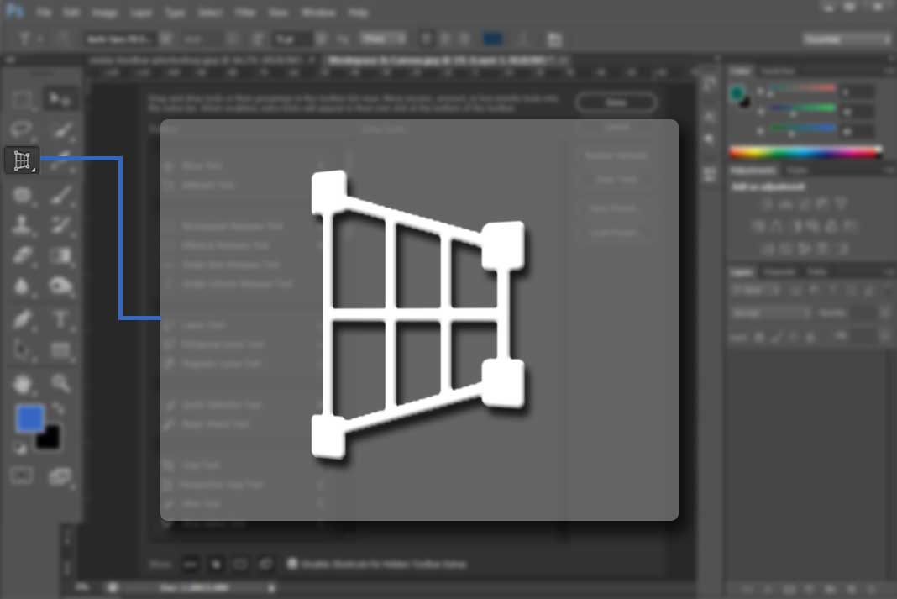The width and height of the screenshot is (897, 599).
Task: Select the Brush tool
Action: [x=60, y=195]
